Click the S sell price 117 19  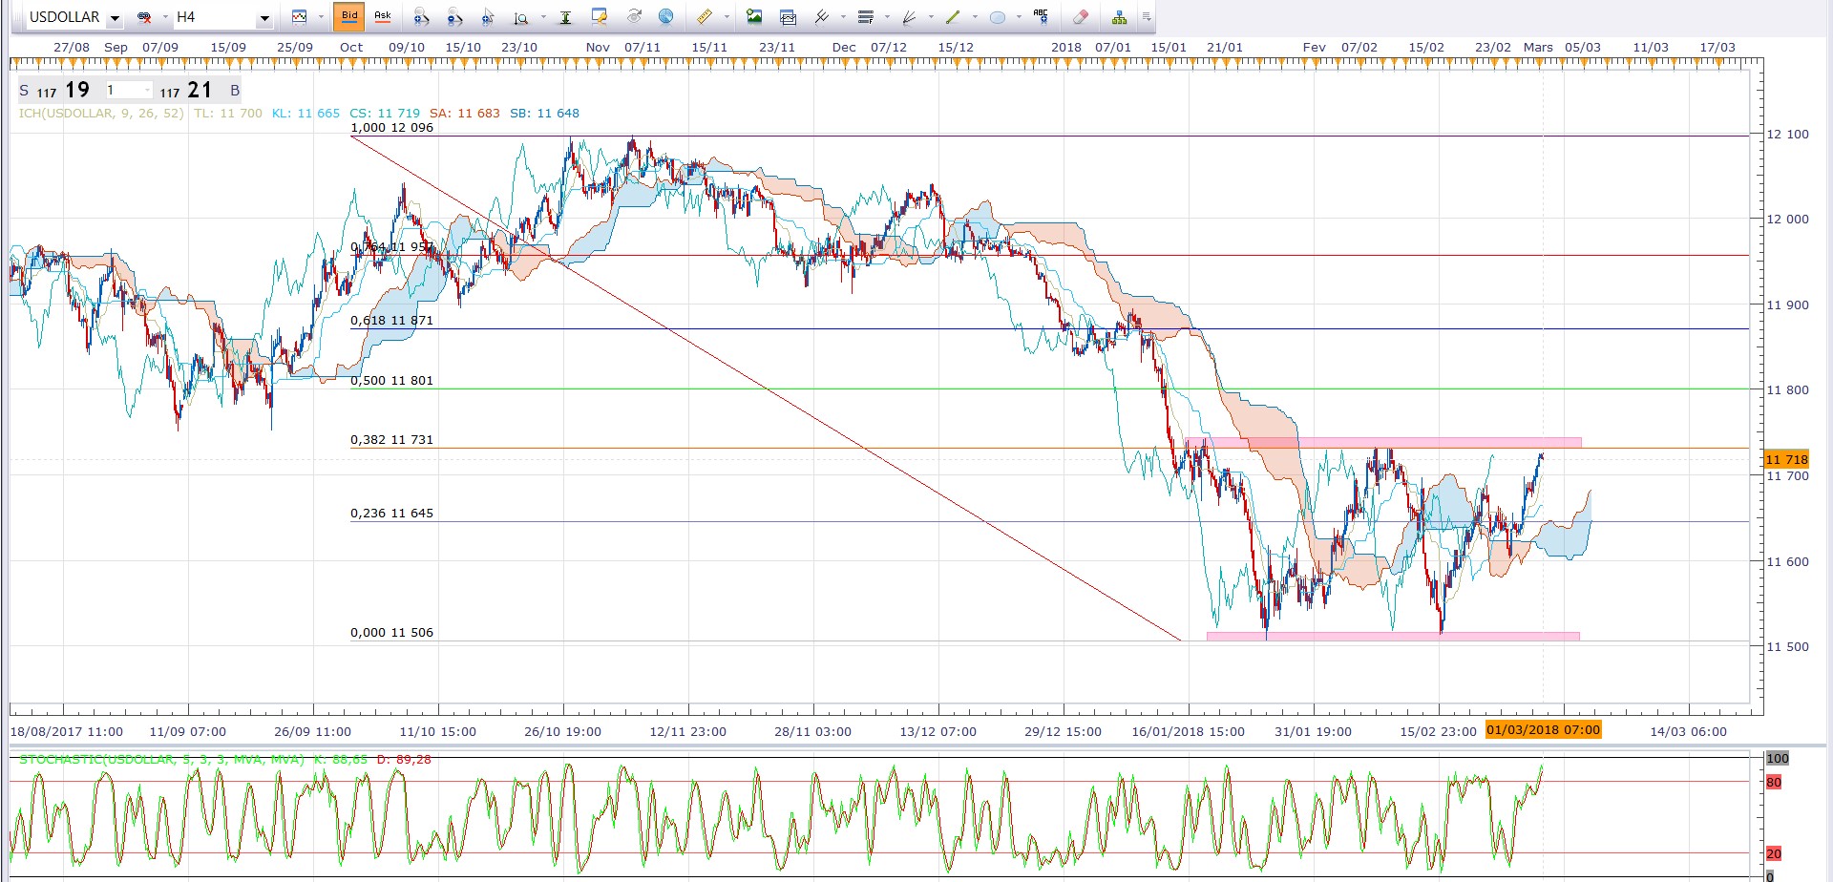point(55,91)
